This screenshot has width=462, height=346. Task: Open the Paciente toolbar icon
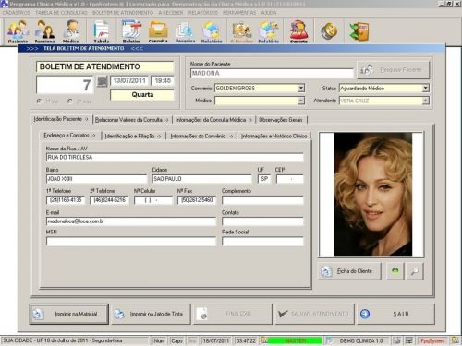pyautogui.click(x=18, y=31)
